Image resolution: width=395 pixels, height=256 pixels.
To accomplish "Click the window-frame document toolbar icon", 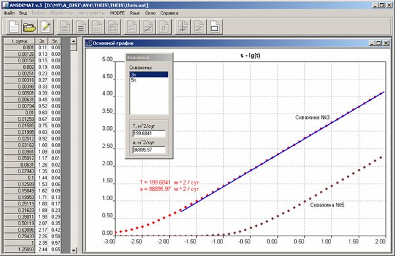I will (215, 27).
